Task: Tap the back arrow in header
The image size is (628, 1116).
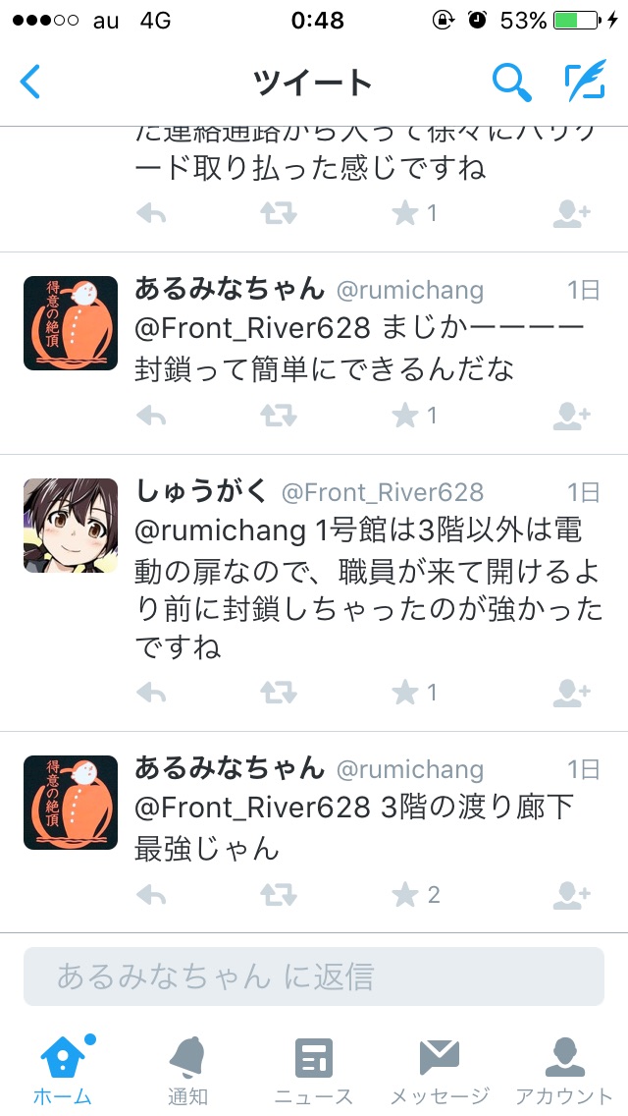Action: click(x=29, y=82)
